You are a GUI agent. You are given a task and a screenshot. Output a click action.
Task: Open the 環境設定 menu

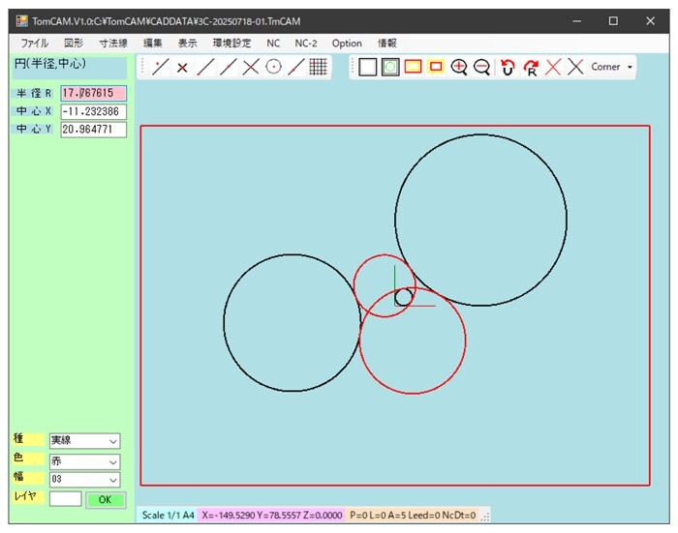click(x=231, y=44)
